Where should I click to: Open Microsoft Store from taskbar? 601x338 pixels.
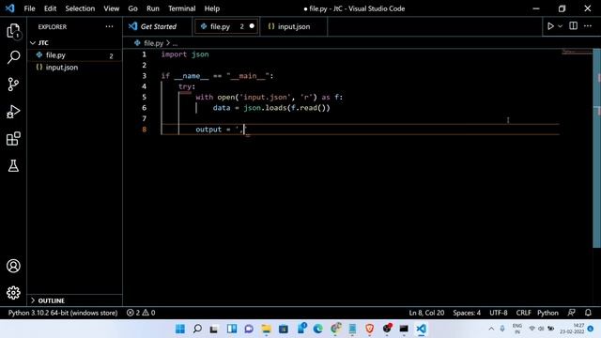pyautogui.click(x=284, y=329)
